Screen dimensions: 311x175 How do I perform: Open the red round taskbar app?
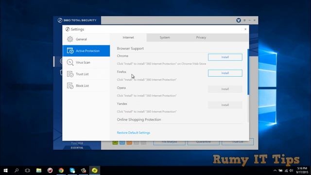point(50,171)
